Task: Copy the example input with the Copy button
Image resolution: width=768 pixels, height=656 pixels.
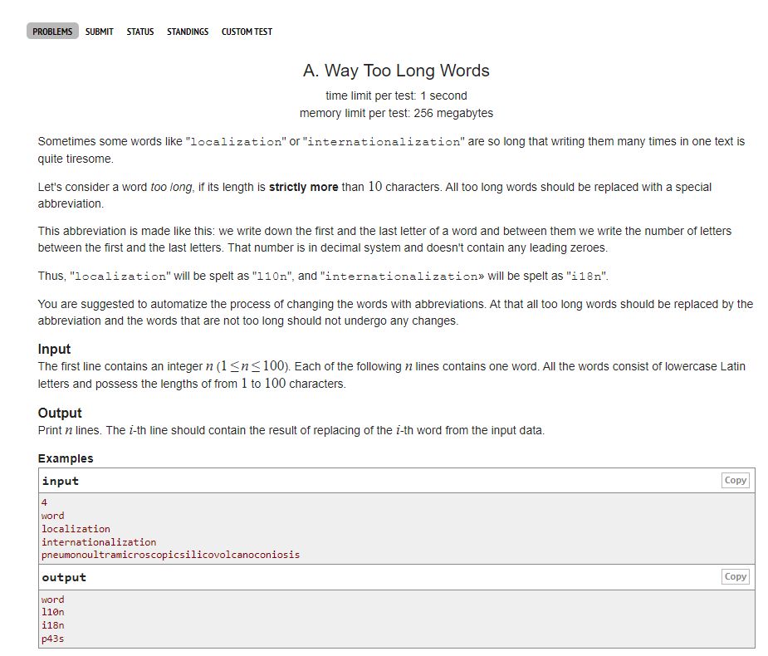Action: pyautogui.click(x=734, y=480)
